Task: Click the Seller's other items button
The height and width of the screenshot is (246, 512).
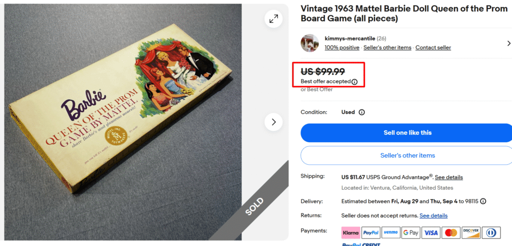Action: [407, 155]
